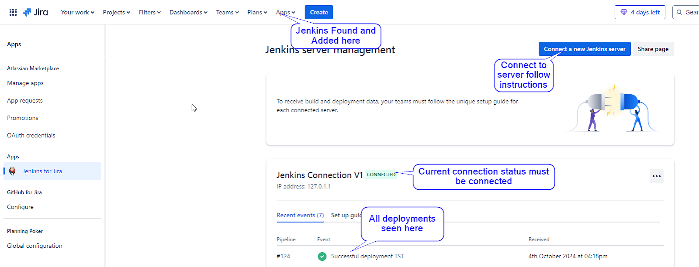The image size is (699, 267).
Task: Expand the Teams menu
Action: coord(228,12)
